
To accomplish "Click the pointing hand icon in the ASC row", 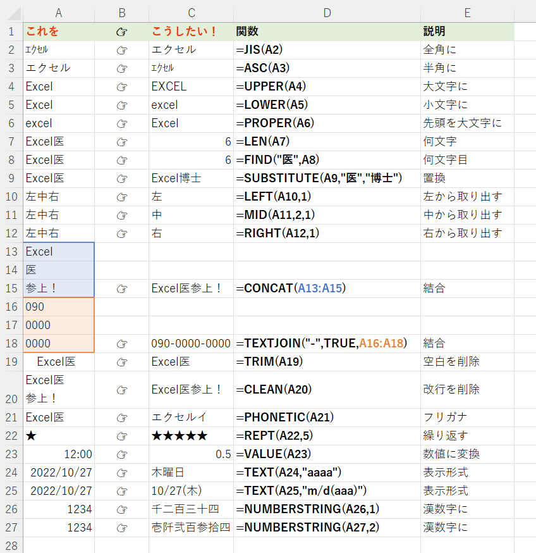I will point(121,68).
